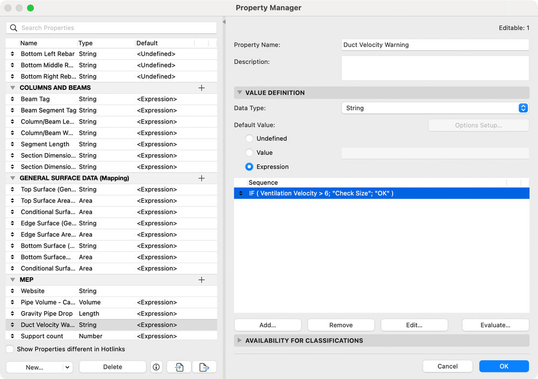Click reorder handle of Segment Length row
Image resolution: width=538 pixels, height=379 pixels.
[12, 144]
